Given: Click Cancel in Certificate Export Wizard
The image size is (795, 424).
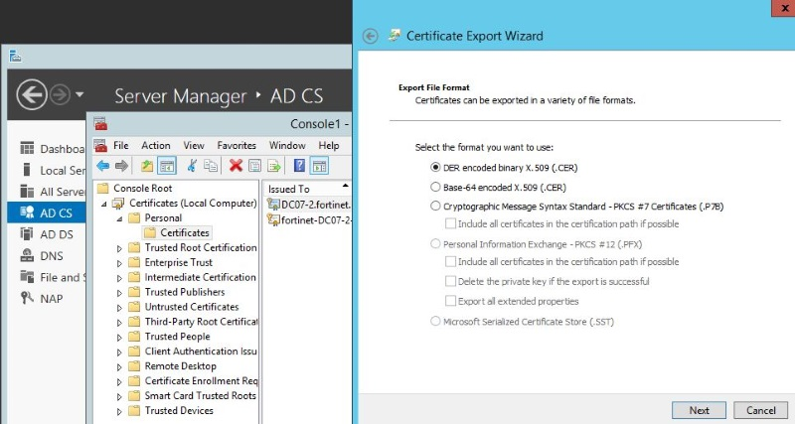Looking at the screenshot, I should coord(760,410).
